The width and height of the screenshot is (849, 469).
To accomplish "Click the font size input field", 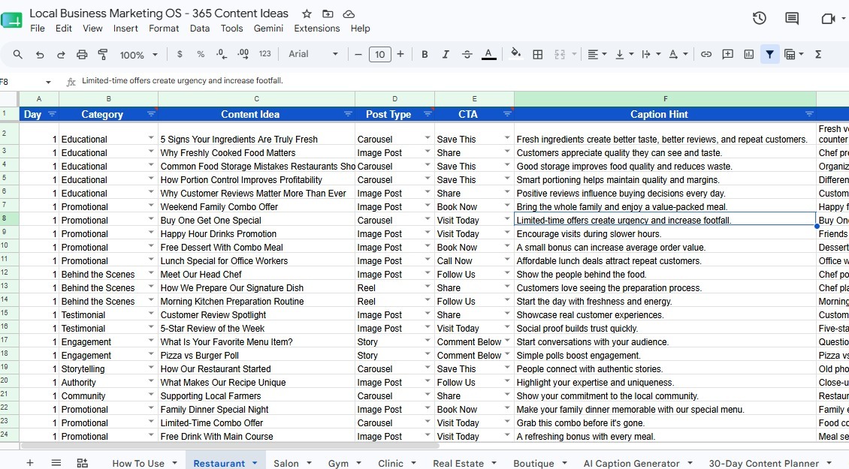I will point(379,54).
